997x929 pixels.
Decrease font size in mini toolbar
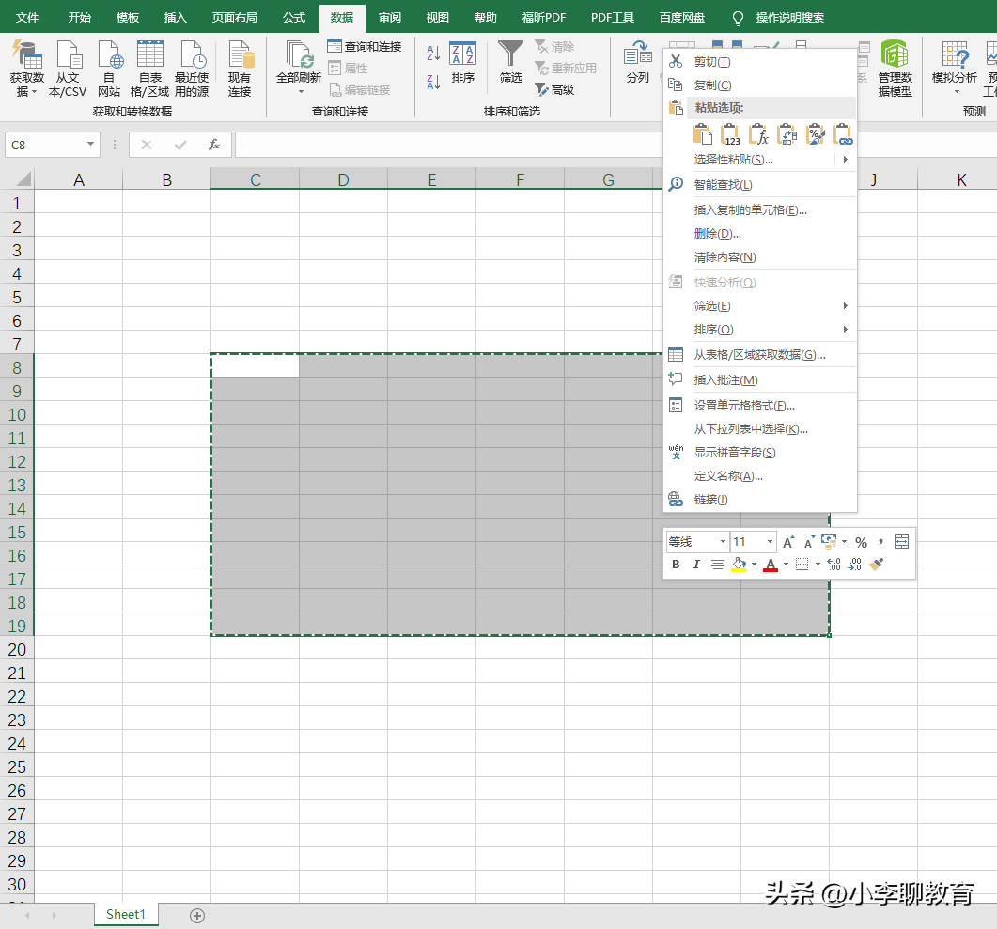808,542
